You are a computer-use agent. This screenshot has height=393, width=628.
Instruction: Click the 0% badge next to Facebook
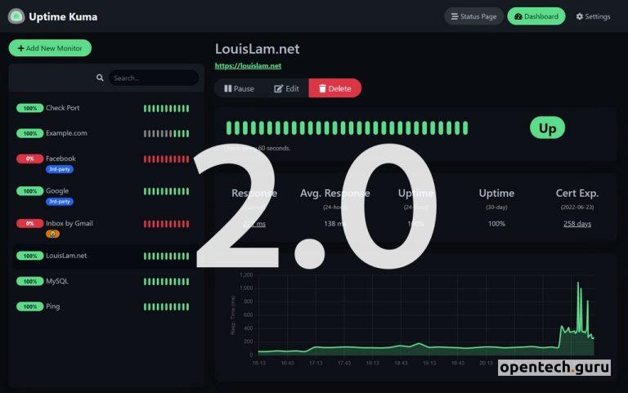(x=30, y=159)
